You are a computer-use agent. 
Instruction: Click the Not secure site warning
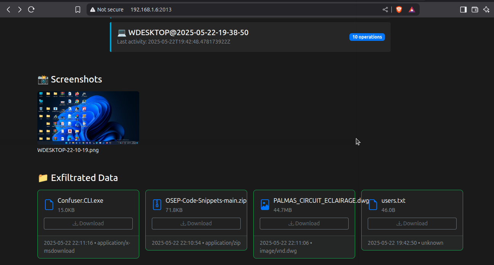click(x=107, y=10)
